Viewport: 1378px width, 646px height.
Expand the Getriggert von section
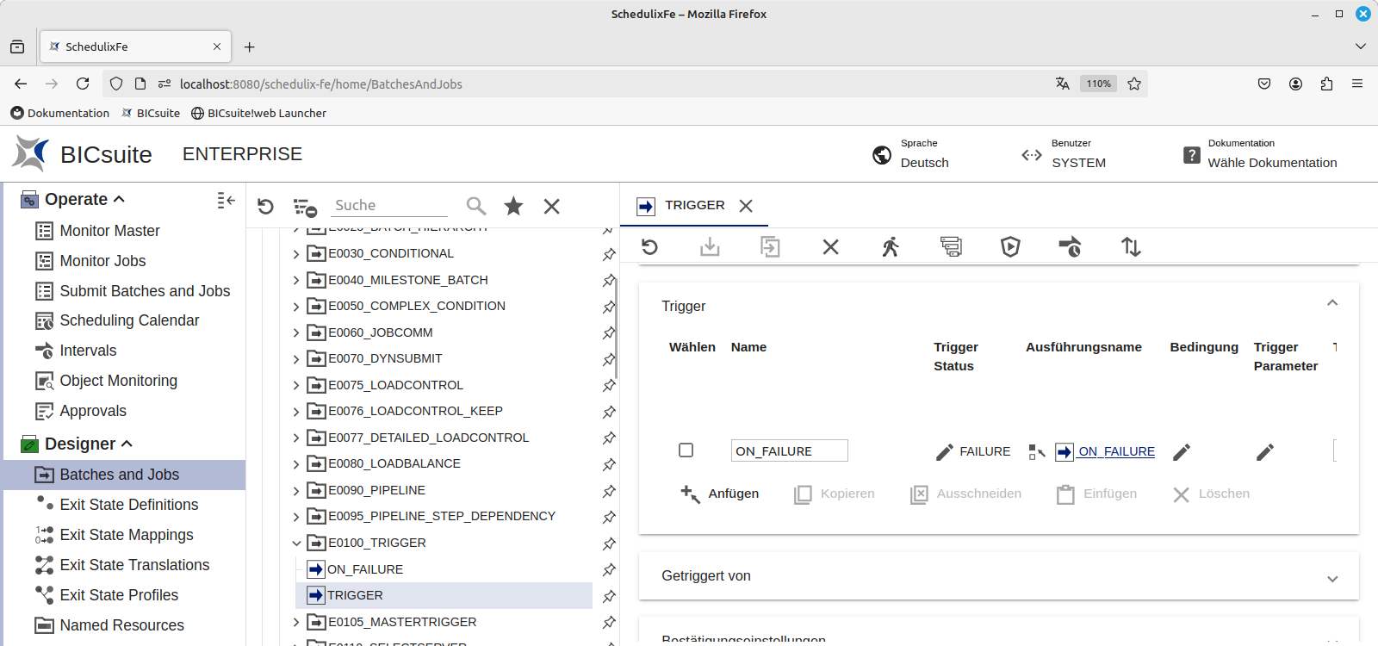pos(1332,579)
